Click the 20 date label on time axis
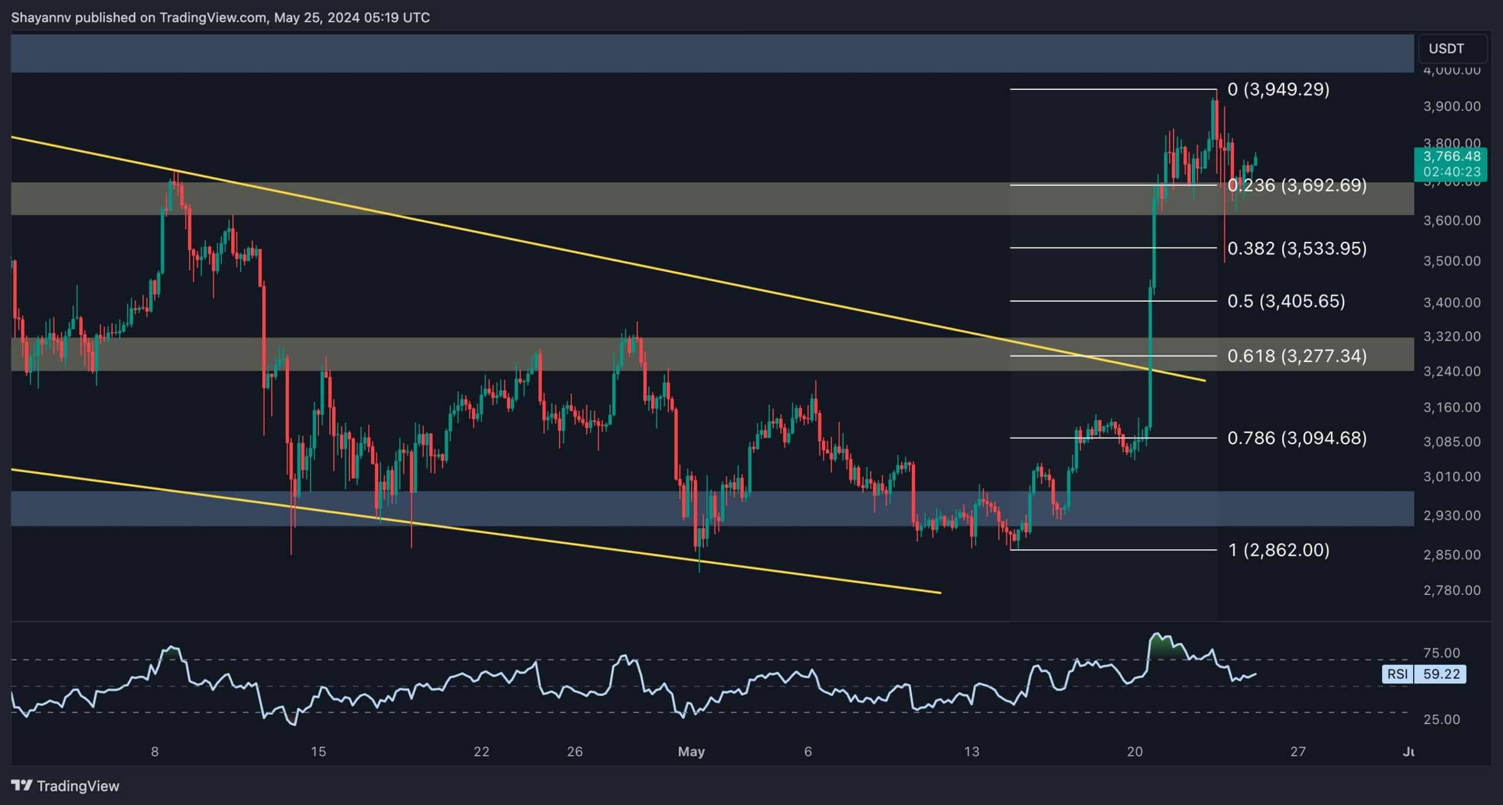 (x=1134, y=752)
